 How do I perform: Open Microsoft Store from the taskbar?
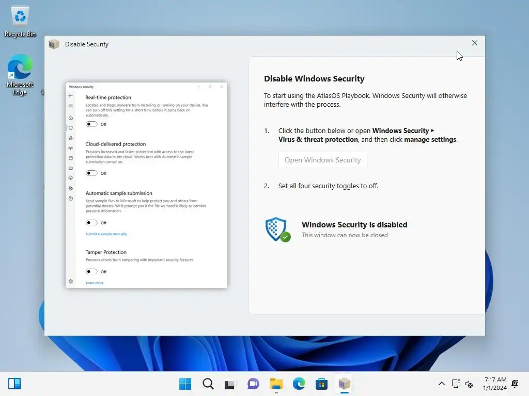[x=321, y=384]
